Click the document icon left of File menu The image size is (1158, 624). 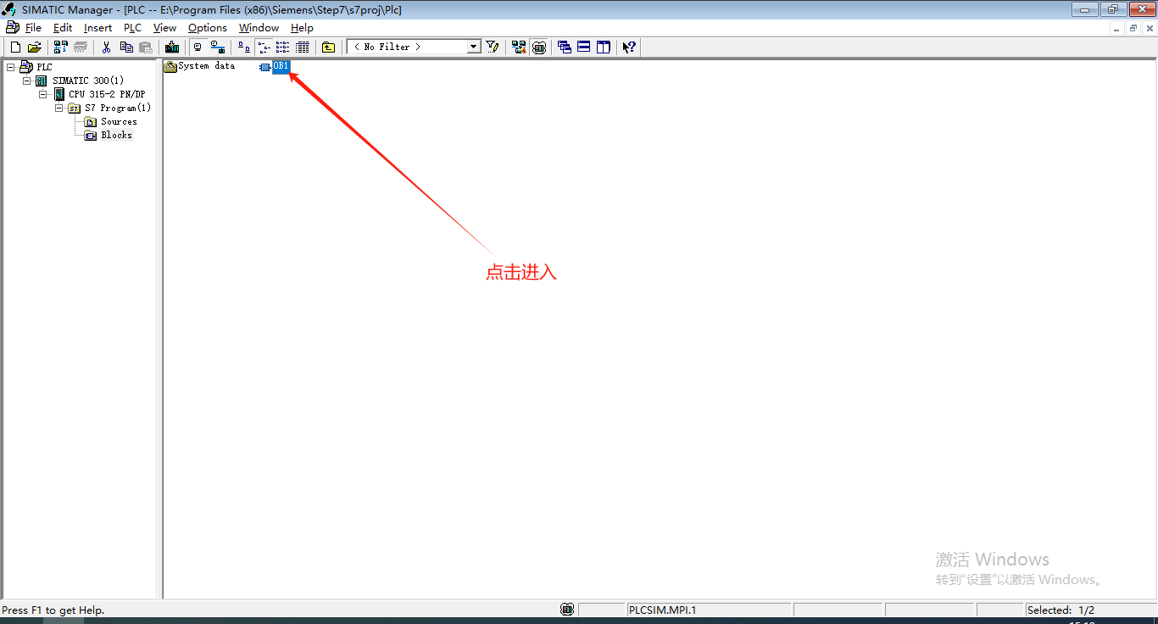click(12, 28)
